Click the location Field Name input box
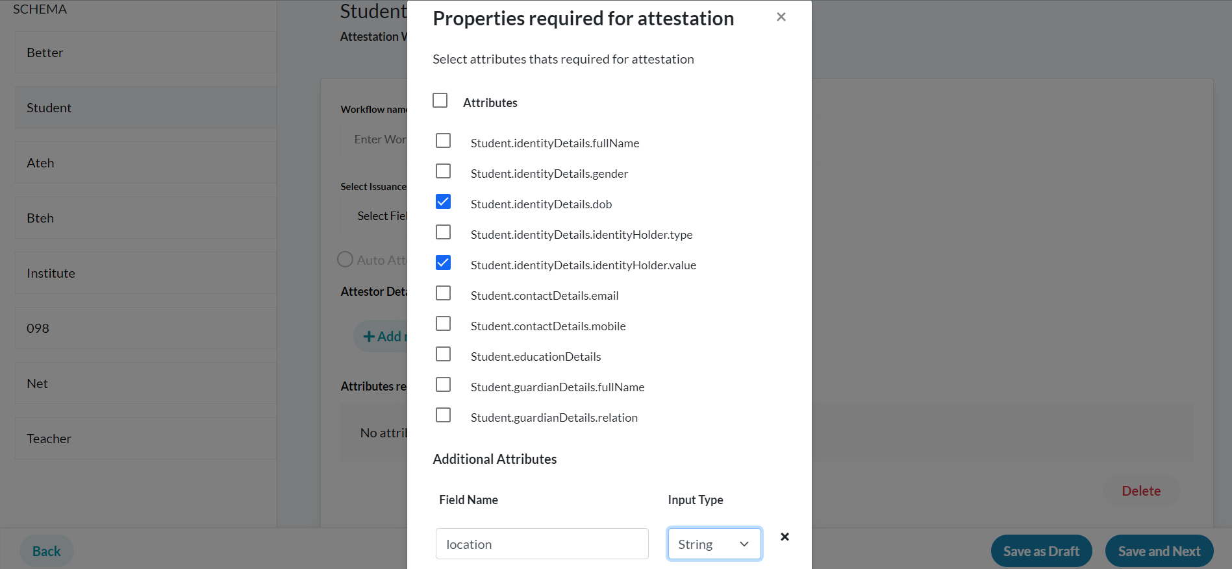 click(x=542, y=544)
